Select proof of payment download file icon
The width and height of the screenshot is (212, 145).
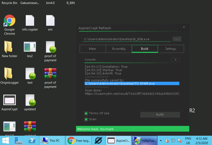pos(51,47)
